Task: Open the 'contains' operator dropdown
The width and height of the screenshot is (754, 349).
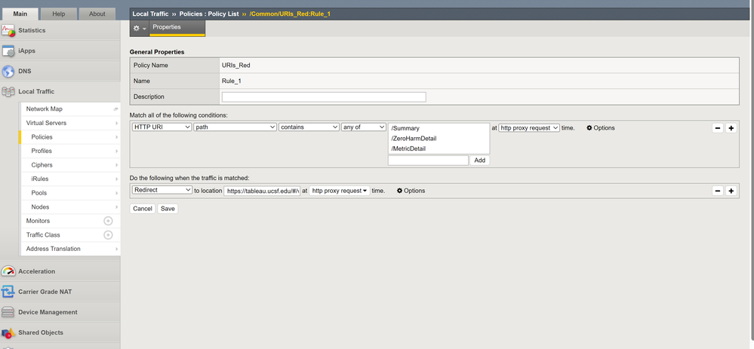Action: click(x=309, y=127)
